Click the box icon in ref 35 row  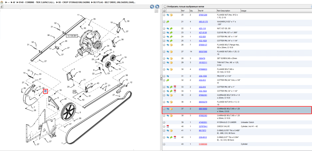pyautogui.click(x=171, y=95)
